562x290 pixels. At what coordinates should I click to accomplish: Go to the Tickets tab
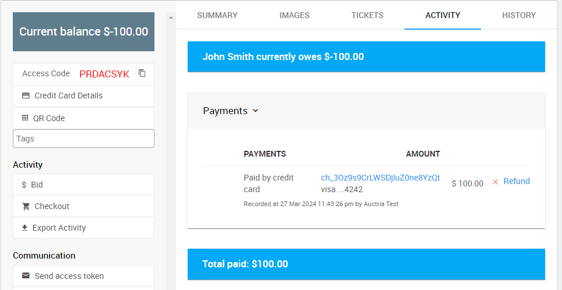367,15
